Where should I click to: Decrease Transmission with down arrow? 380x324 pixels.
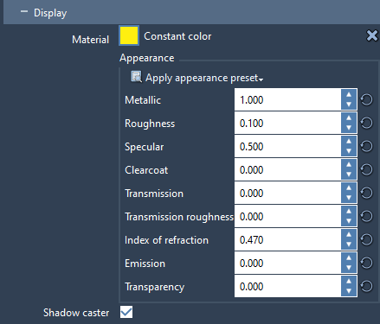[x=349, y=198]
